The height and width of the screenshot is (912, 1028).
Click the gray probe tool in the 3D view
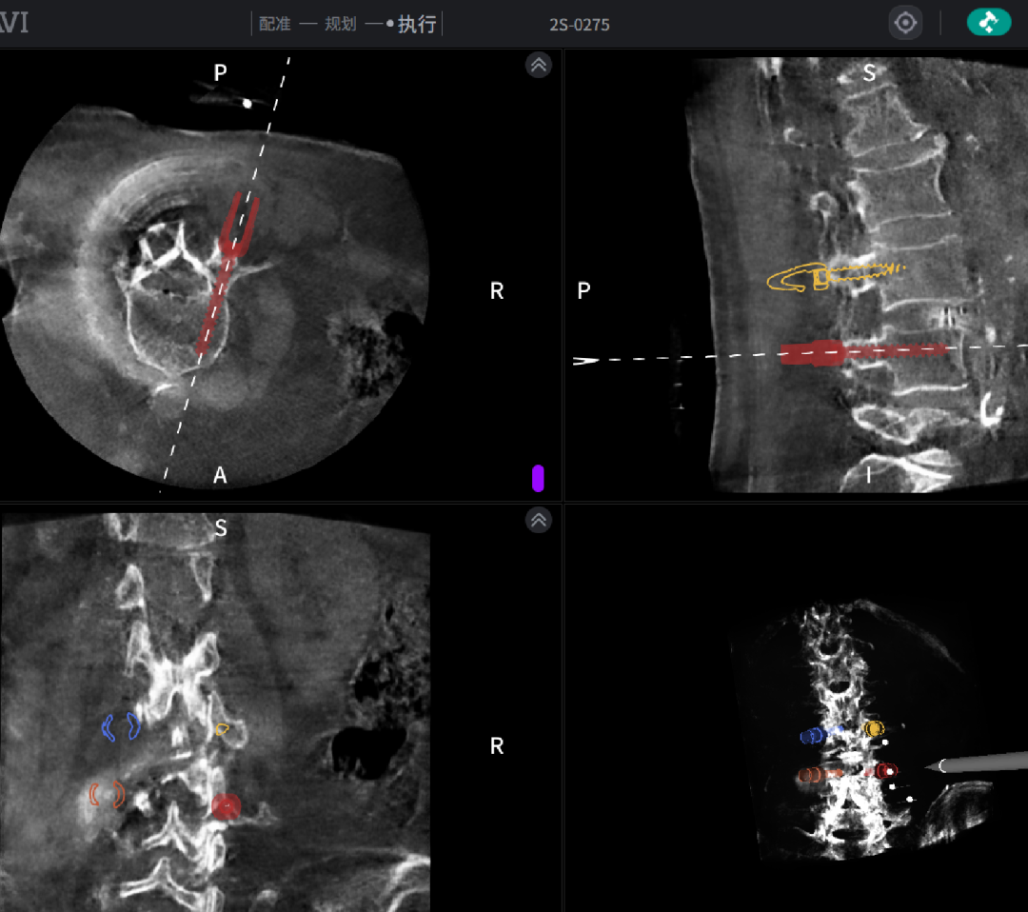coord(977,763)
